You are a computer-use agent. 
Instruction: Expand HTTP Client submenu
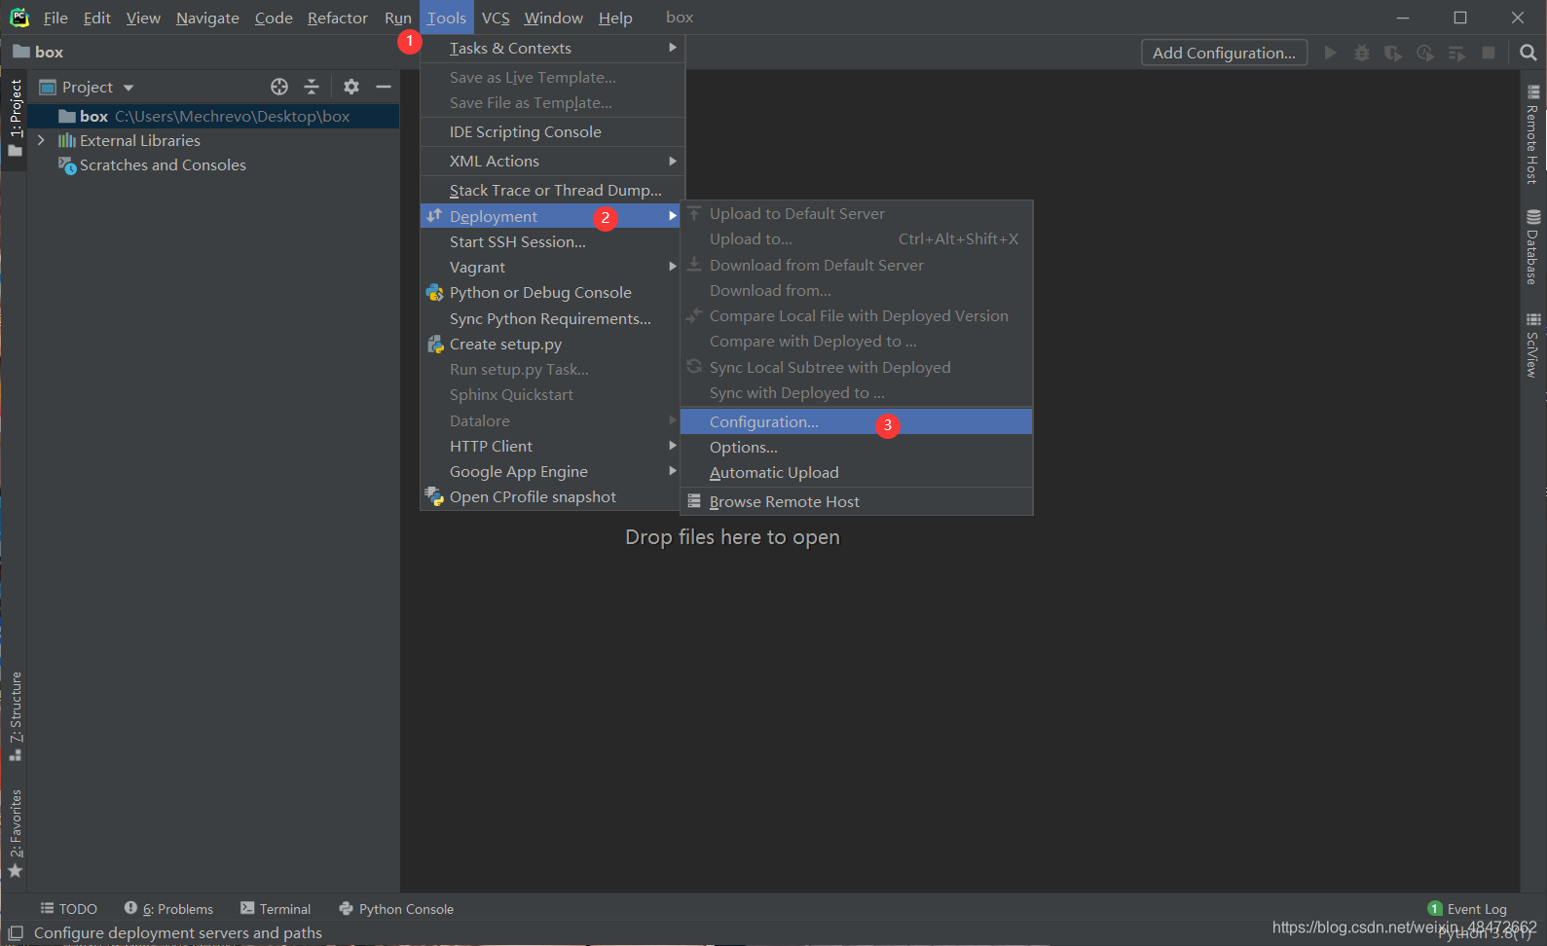pyautogui.click(x=552, y=446)
